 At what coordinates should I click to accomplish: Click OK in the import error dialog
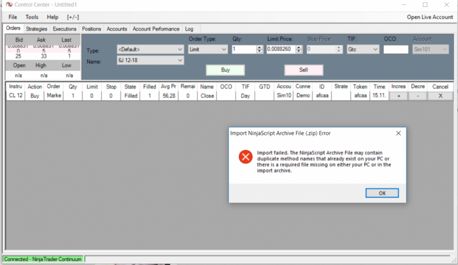382,193
